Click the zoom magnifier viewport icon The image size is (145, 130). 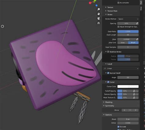pos(99,9)
